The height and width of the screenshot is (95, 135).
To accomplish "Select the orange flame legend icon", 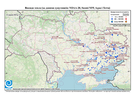I will pos(126,21).
